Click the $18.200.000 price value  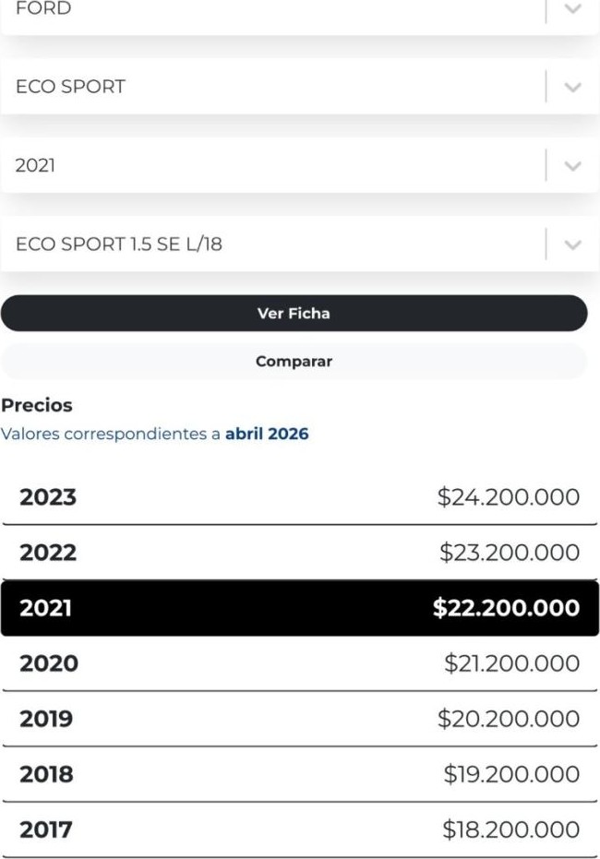point(511,829)
